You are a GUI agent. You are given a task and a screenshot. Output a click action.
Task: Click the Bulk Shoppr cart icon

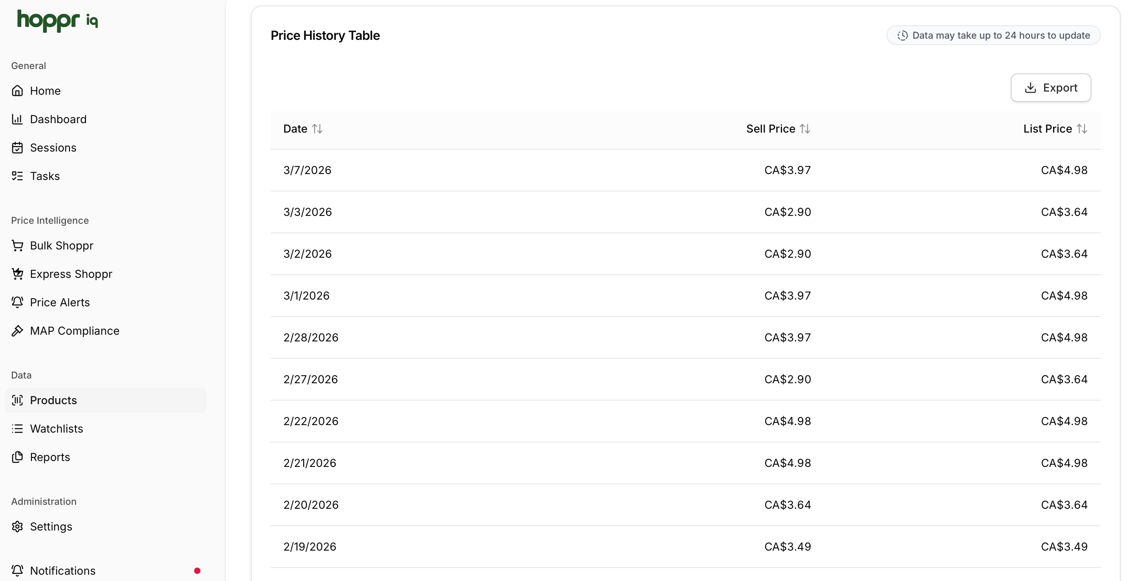tap(17, 246)
